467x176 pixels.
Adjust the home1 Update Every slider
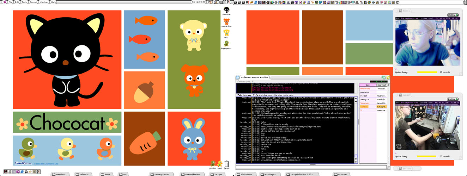click(427, 72)
